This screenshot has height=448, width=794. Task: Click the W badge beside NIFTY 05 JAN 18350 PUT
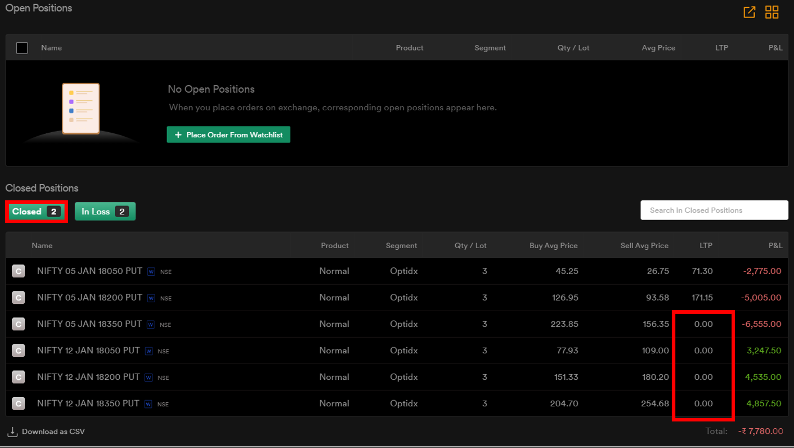click(150, 325)
